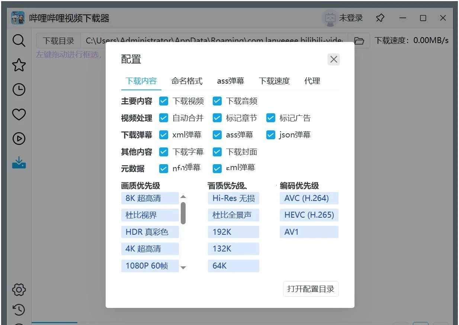Toggle first checkbox in 元数据 row

pos(164,169)
